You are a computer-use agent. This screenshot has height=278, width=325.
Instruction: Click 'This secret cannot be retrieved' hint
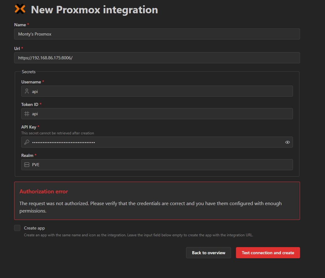click(58, 133)
